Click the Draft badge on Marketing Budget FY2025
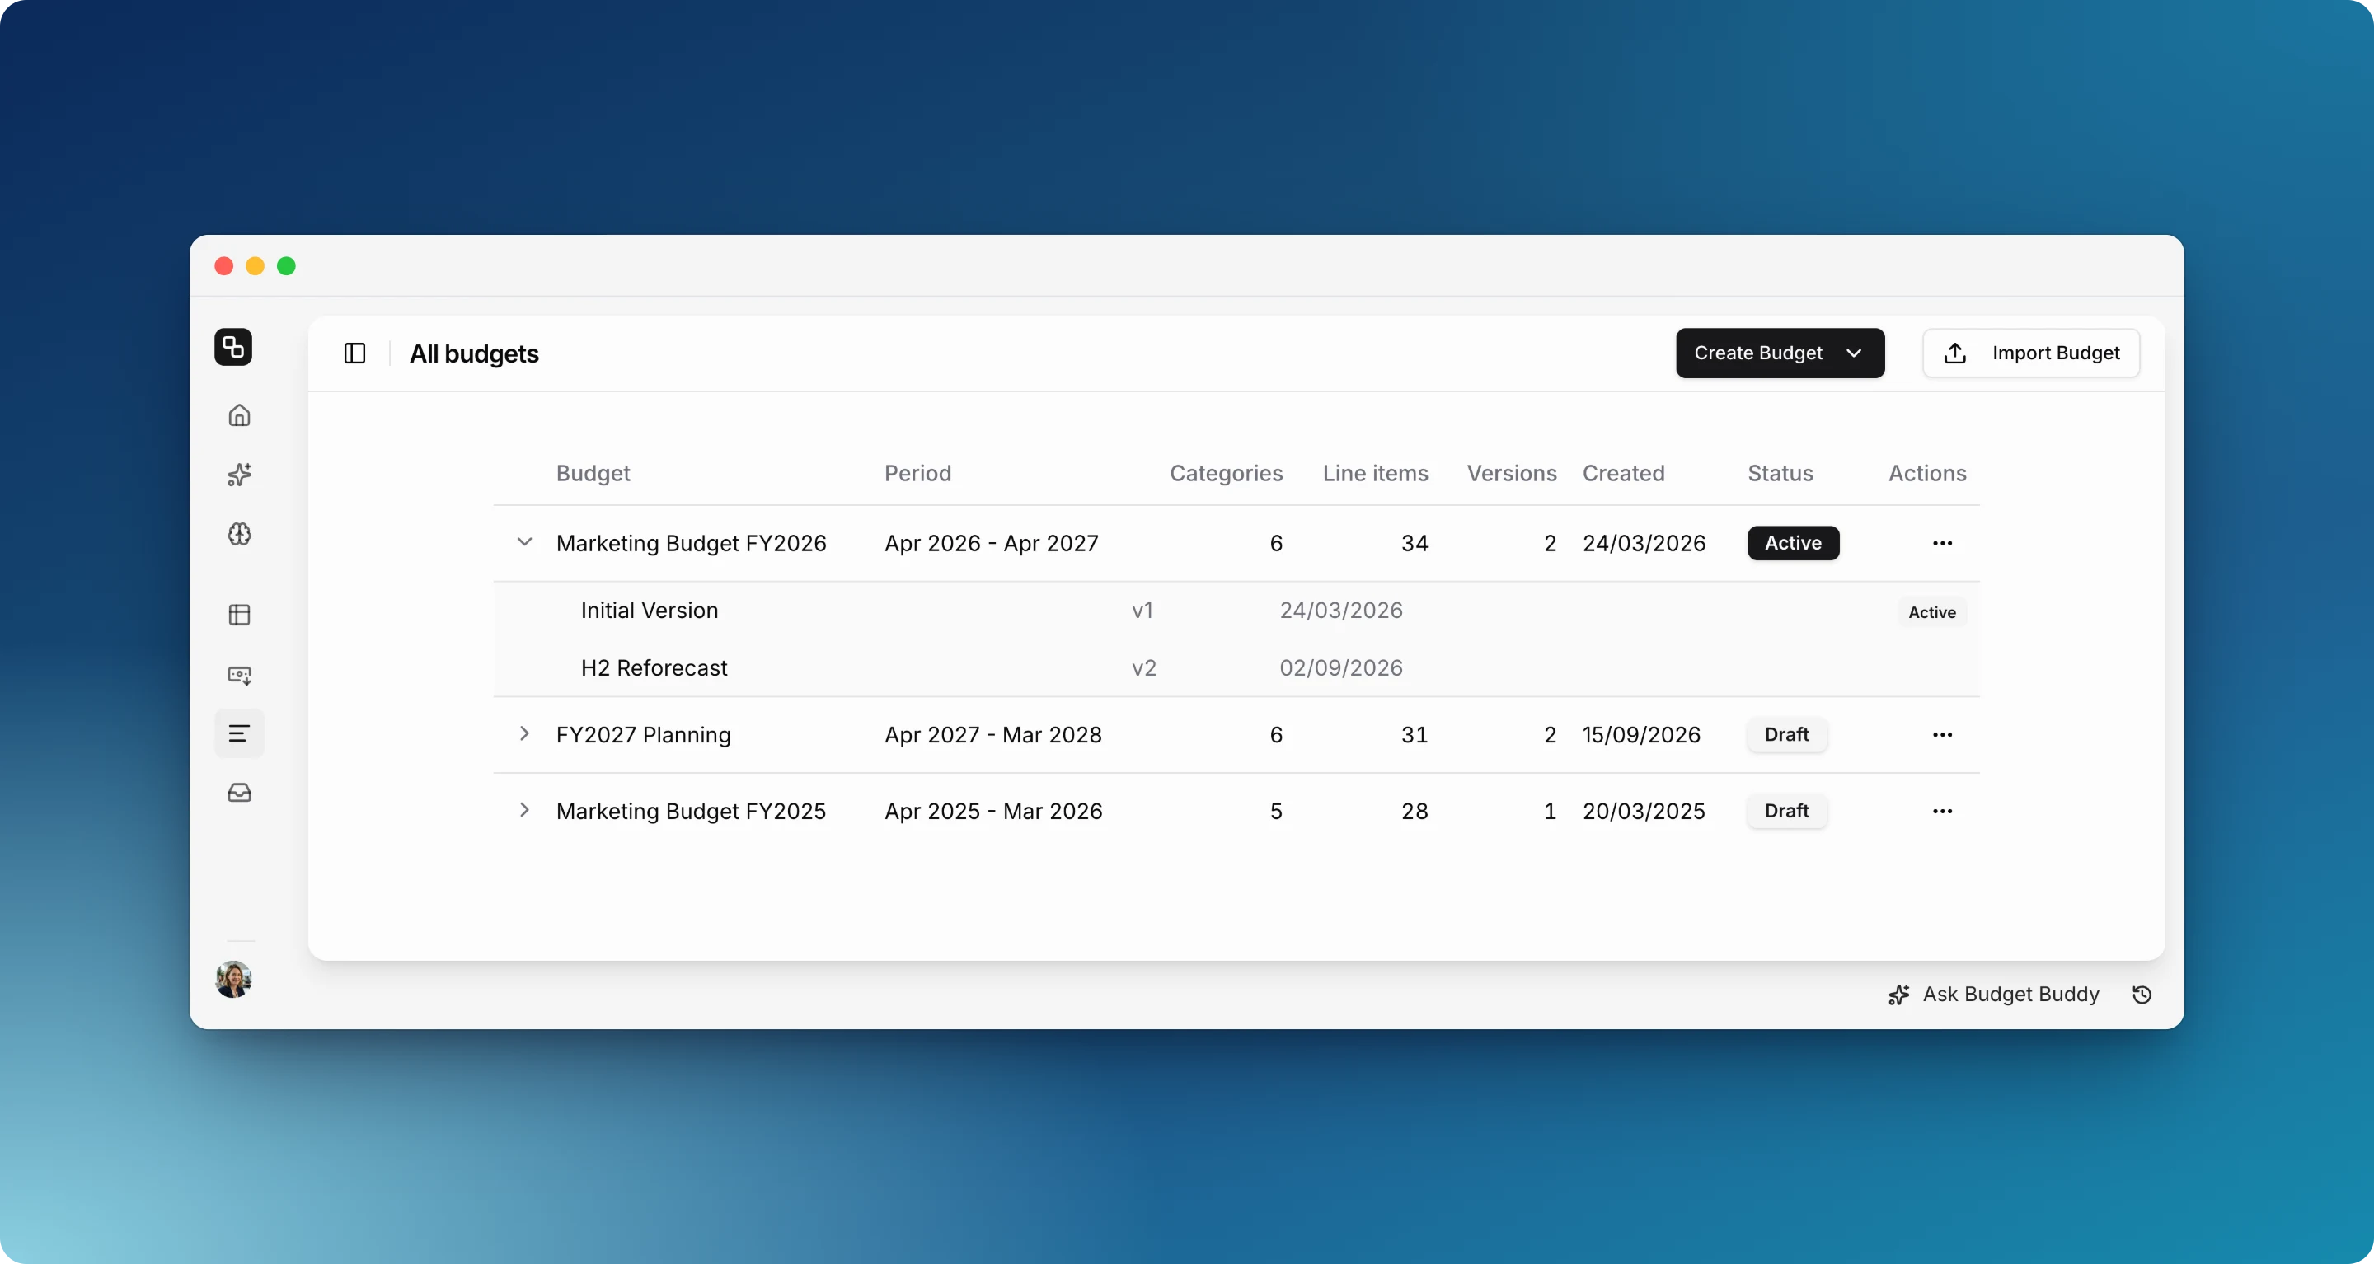This screenshot has width=2374, height=1264. [x=1786, y=811]
